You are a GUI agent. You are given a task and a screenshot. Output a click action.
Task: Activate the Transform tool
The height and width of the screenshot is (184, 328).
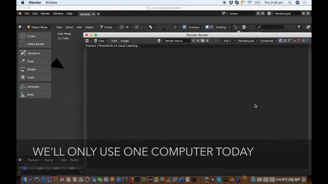tap(35, 53)
